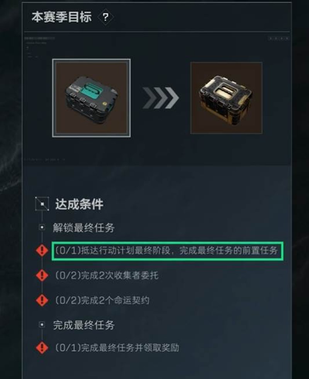Open the 完成2个命运契约 task
This screenshot has width=309, height=379.
click(102, 300)
